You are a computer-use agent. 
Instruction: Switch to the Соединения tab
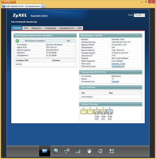point(50,28)
